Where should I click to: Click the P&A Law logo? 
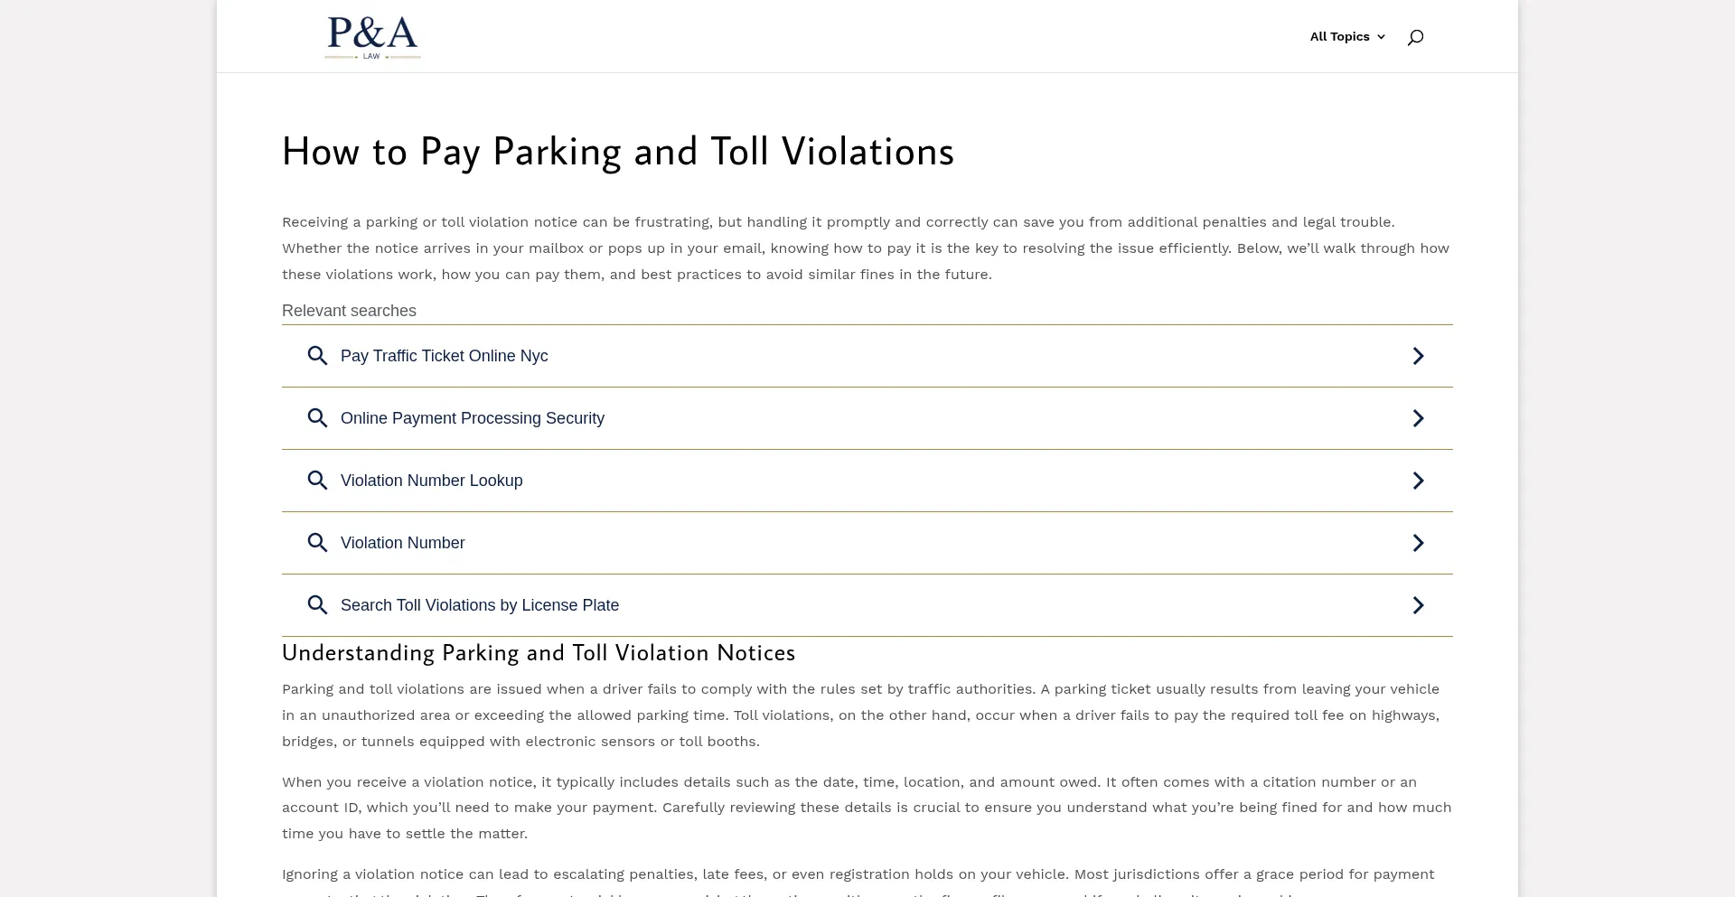click(371, 38)
